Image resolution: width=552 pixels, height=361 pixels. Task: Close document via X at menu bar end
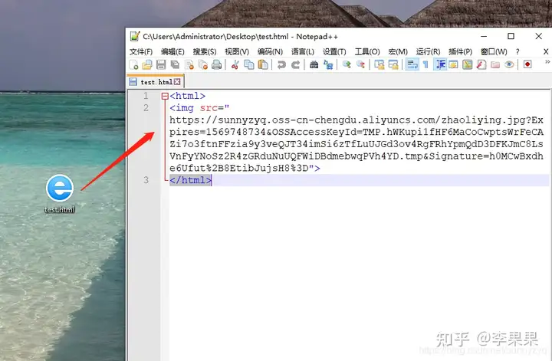(x=546, y=51)
